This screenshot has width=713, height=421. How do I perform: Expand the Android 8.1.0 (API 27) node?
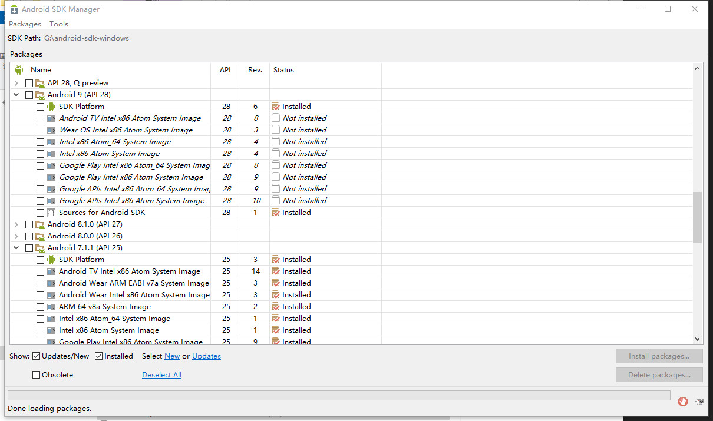pos(16,224)
